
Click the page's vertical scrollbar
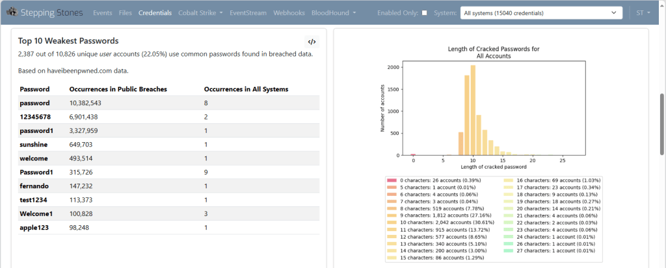[x=662, y=123]
